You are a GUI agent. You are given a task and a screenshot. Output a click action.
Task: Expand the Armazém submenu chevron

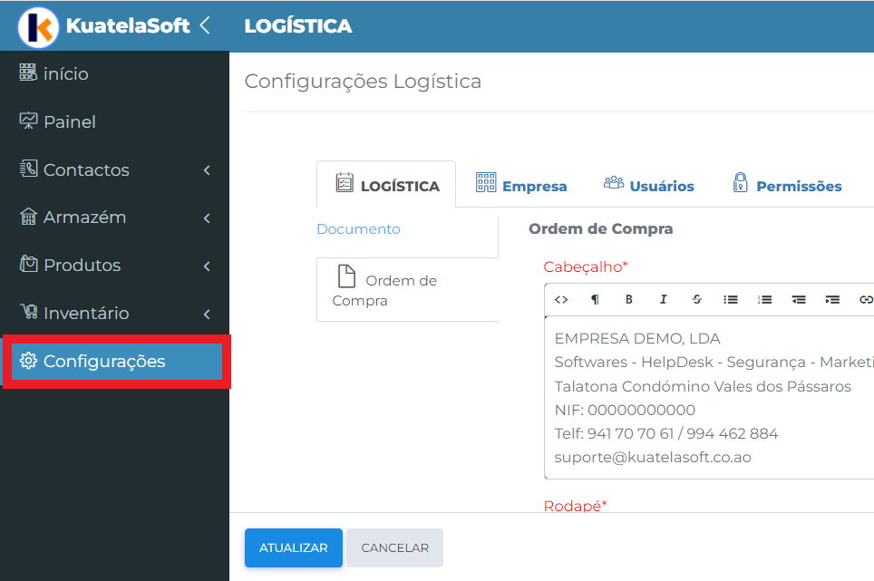click(207, 218)
